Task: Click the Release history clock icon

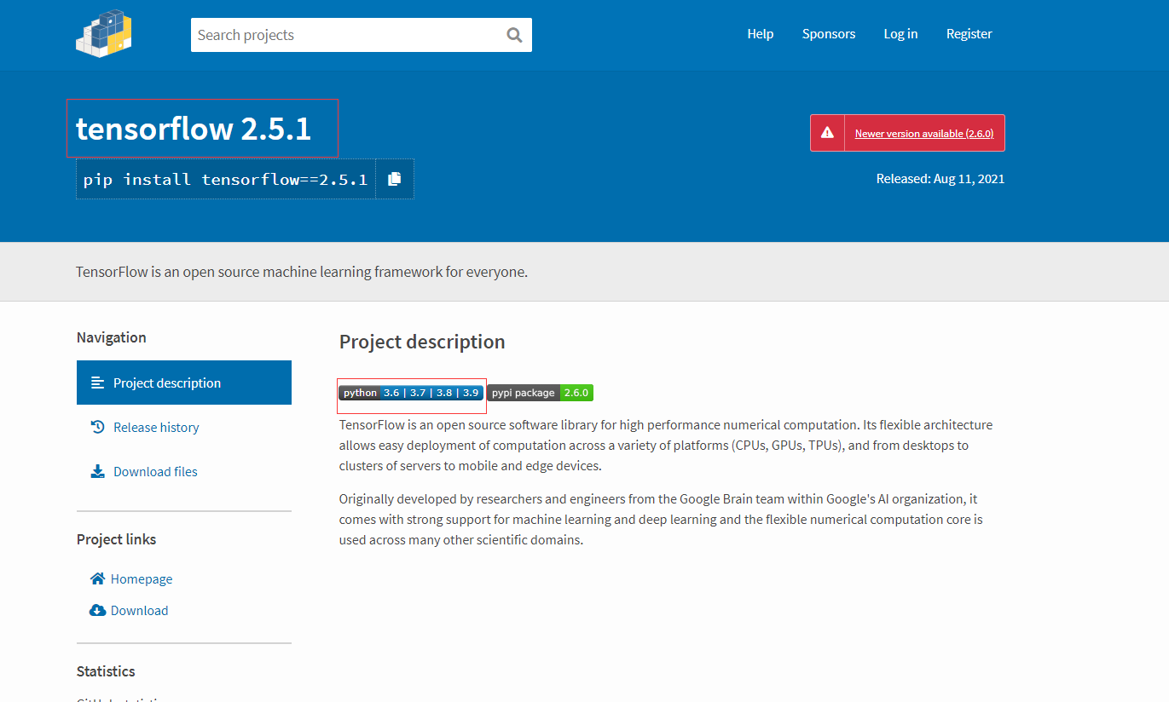Action: click(97, 427)
